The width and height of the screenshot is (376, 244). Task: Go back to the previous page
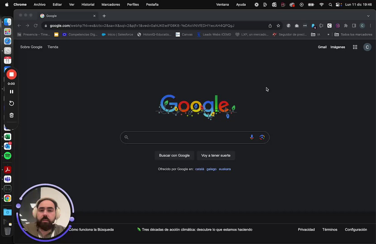click(x=19, y=26)
